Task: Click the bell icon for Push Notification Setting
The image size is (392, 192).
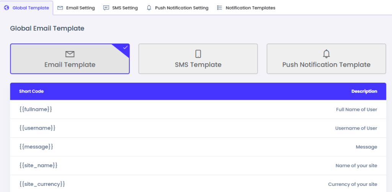Action: [149, 8]
